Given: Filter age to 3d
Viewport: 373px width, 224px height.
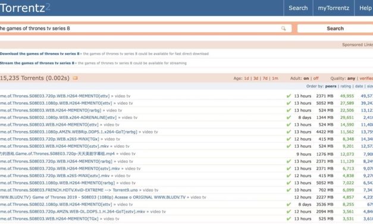Looking at the screenshot, I should point(256,79).
